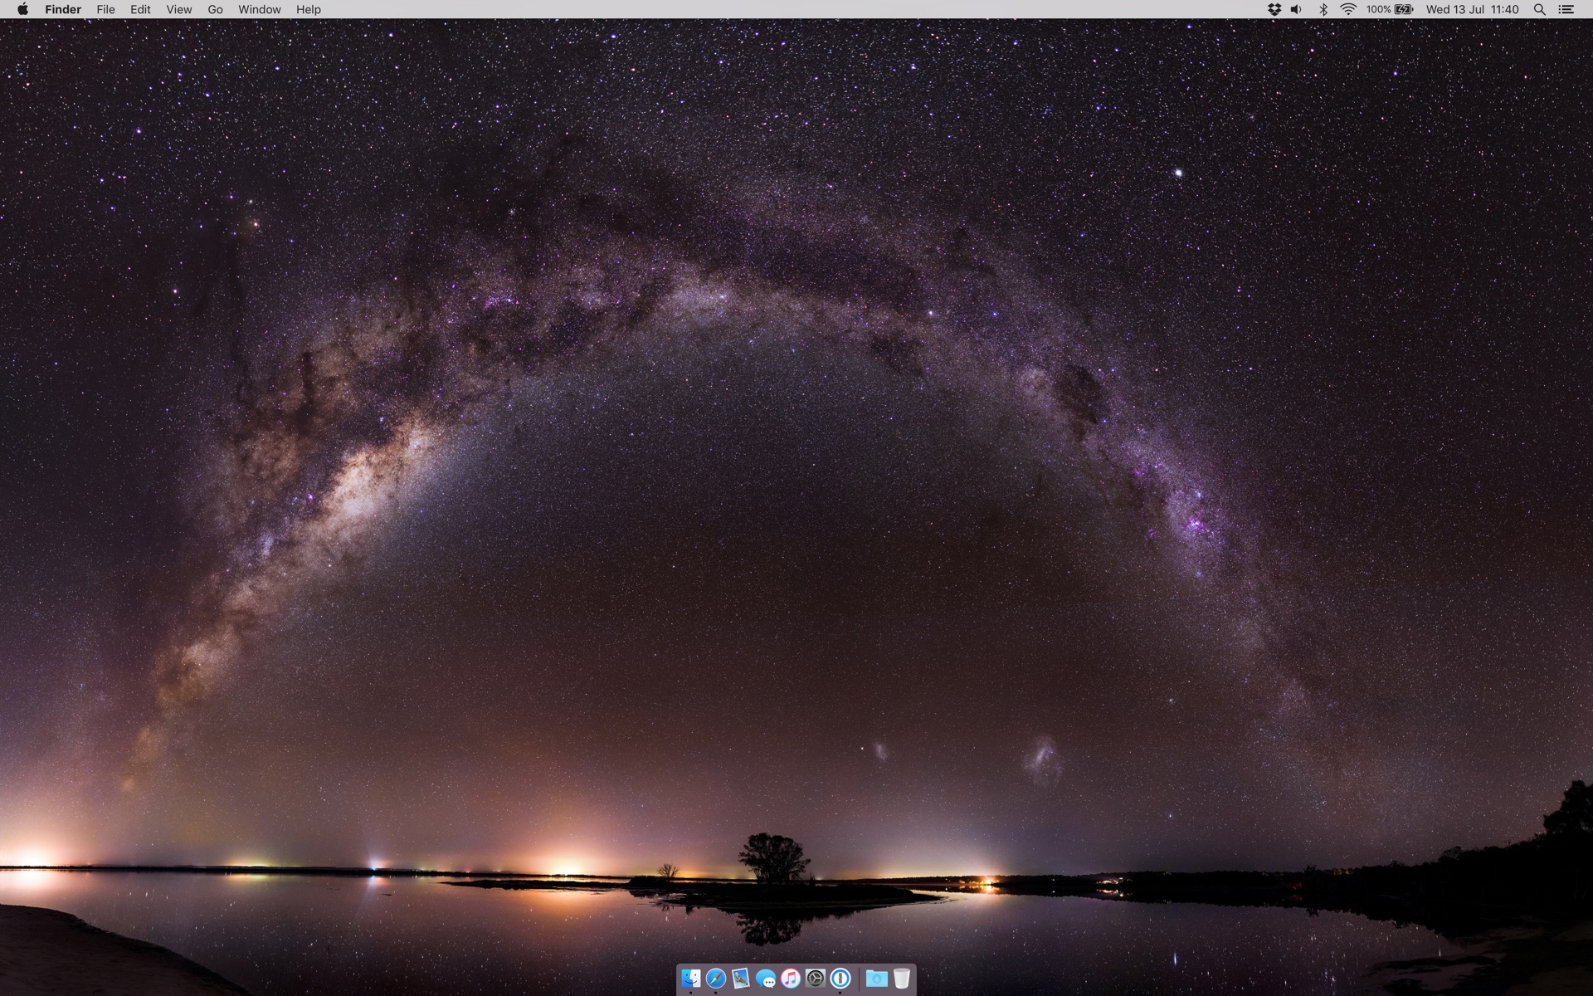1593x996 pixels.
Task: Open the Apple menu
Action: tap(22, 9)
